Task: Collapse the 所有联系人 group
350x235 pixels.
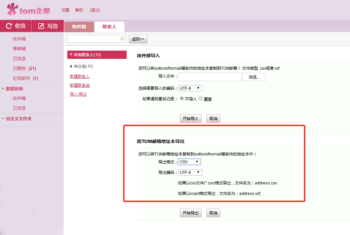Action: point(71,55)
